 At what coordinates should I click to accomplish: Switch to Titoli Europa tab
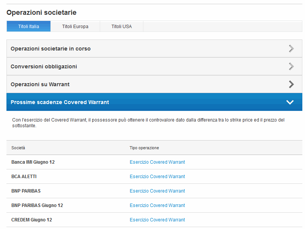click(75, 27)
